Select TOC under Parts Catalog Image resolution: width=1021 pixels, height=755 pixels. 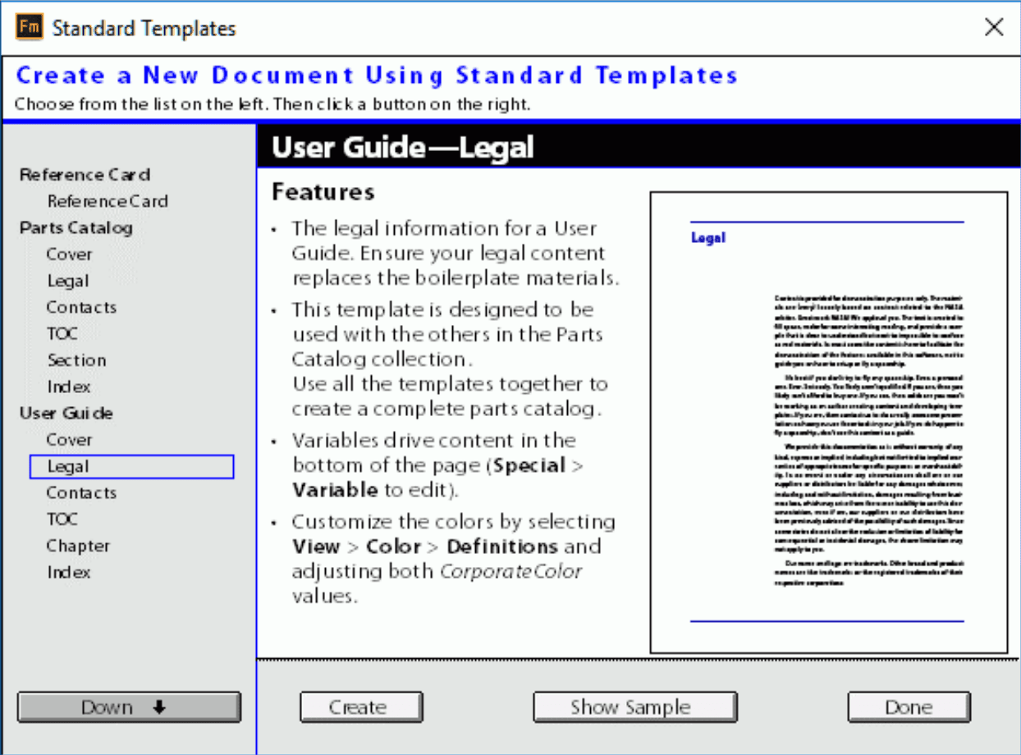63,334
